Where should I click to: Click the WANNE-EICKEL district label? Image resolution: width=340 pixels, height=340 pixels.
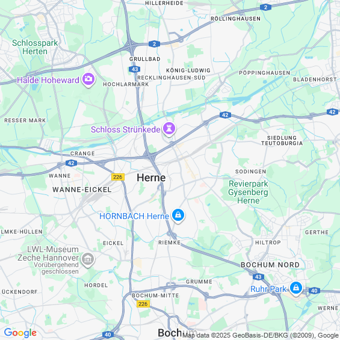[x=82, y=190]
